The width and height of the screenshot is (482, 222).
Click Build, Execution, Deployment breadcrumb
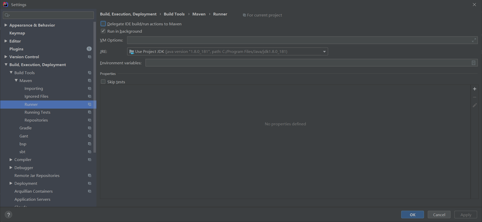[128, 14]
